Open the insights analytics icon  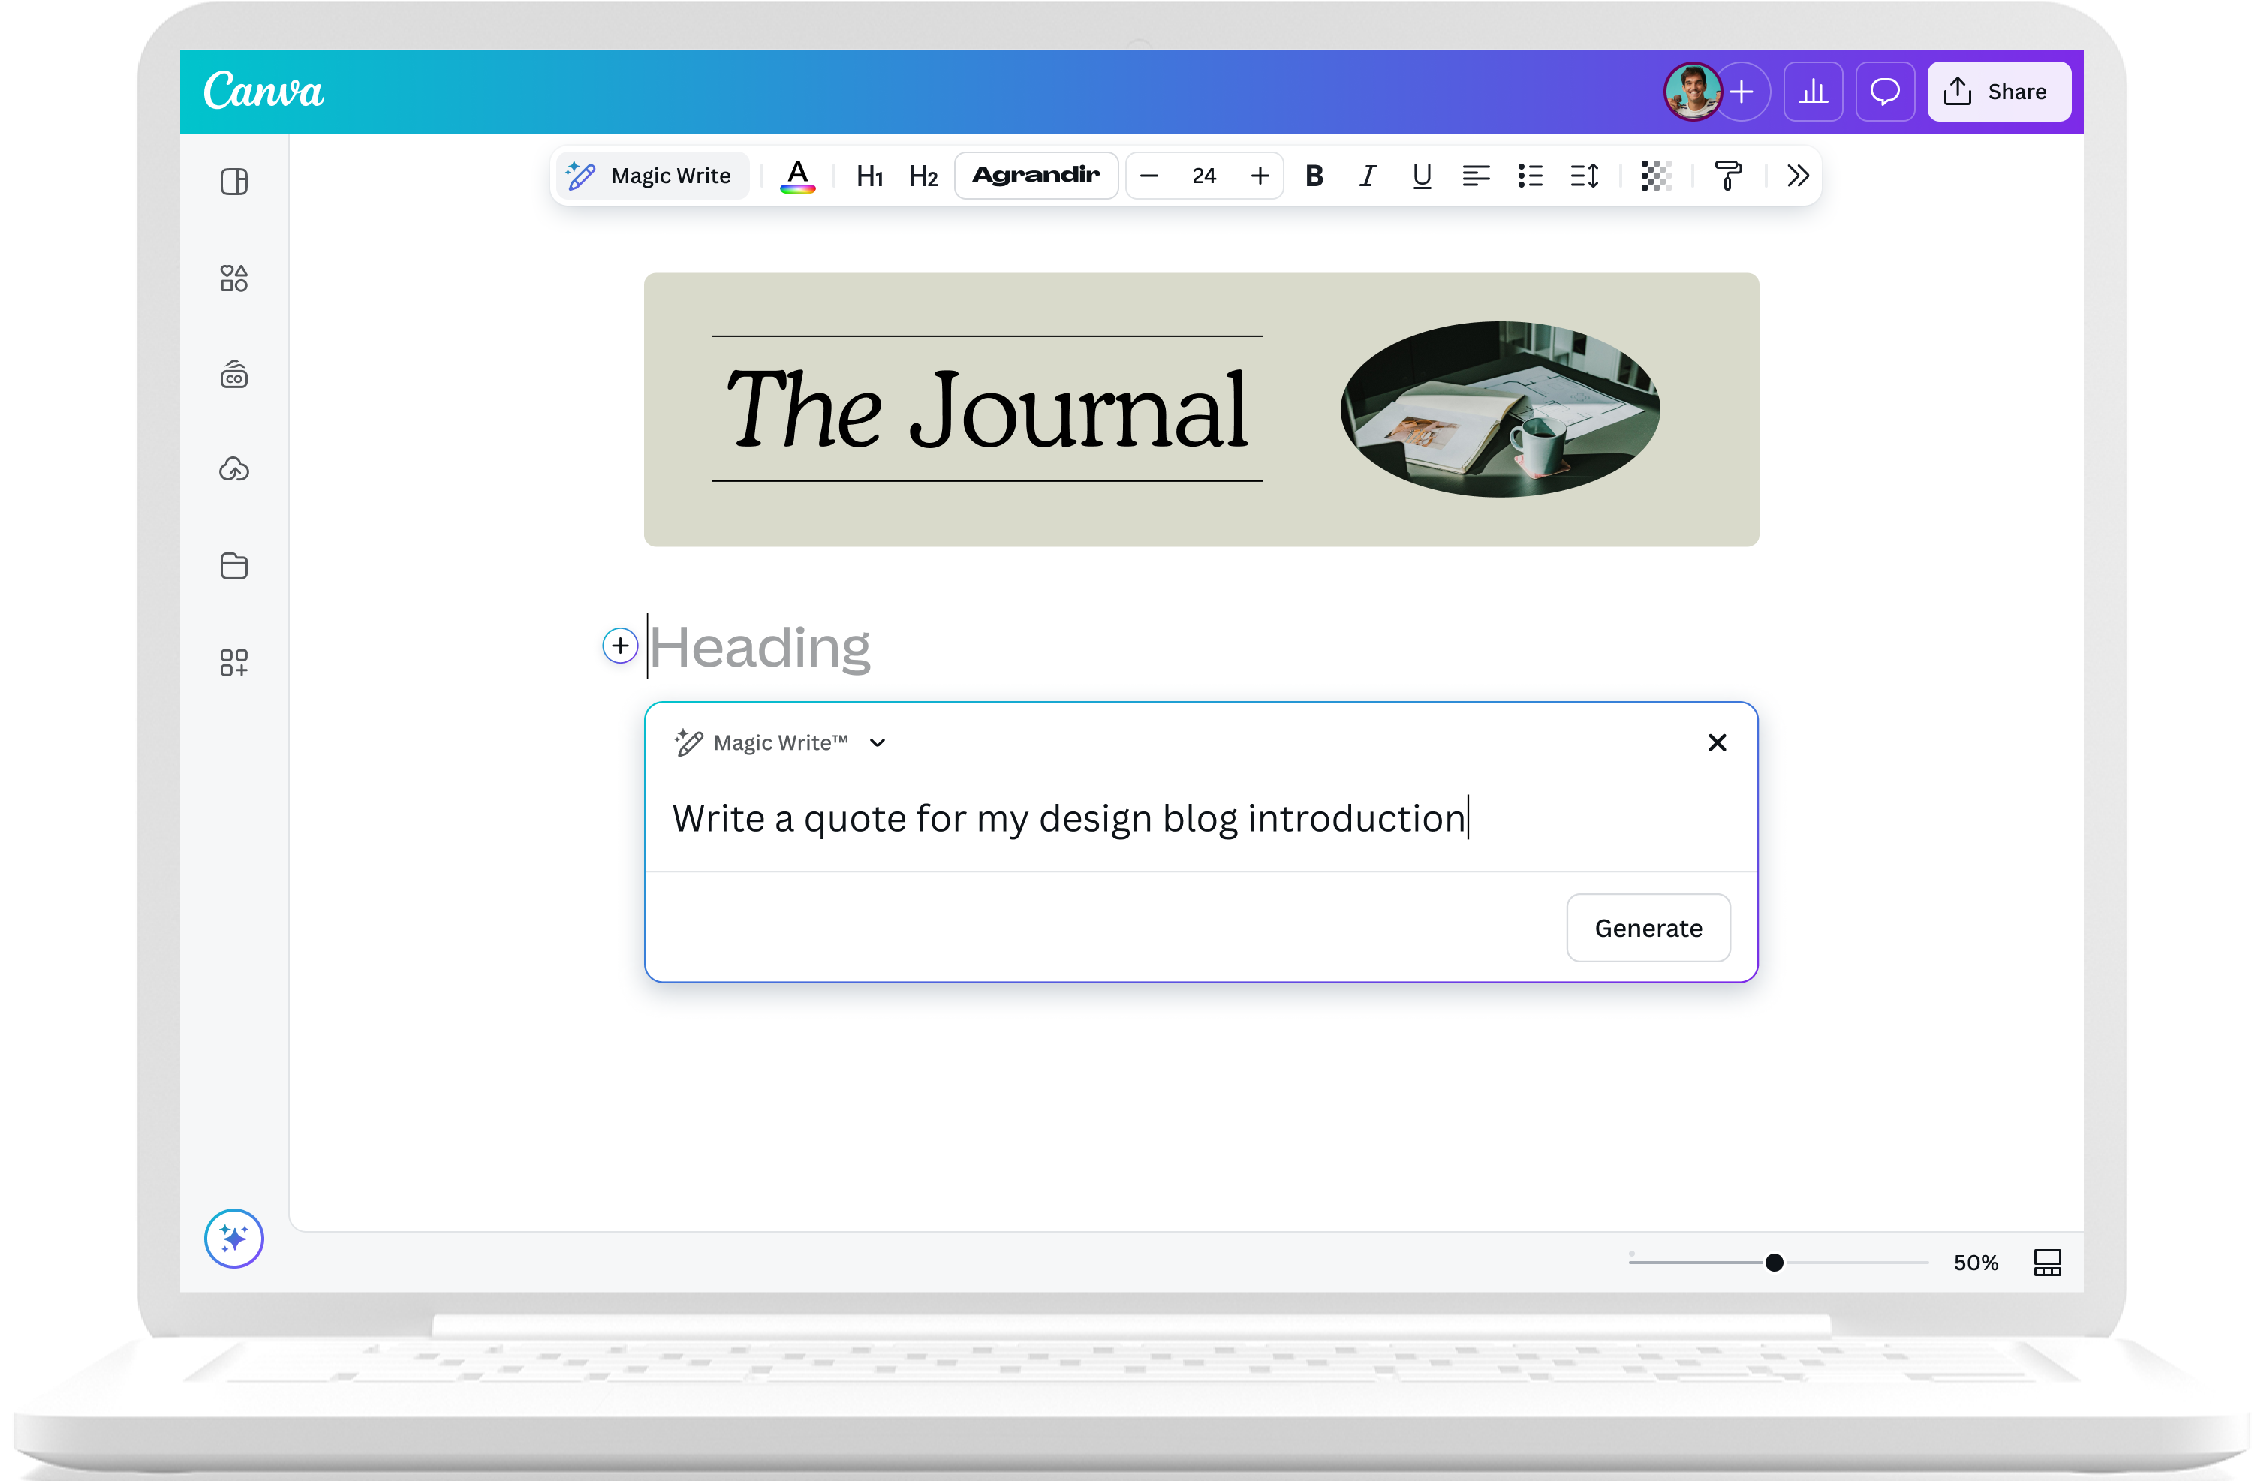coord(1813,92)
